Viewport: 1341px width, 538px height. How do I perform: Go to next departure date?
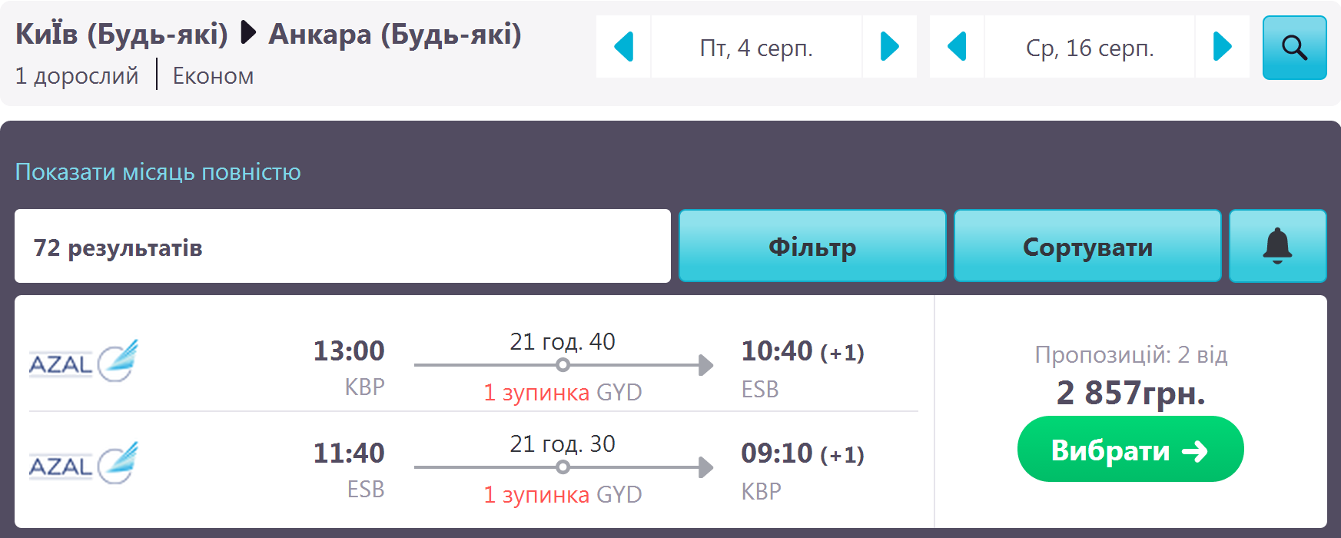coord(889,47)
